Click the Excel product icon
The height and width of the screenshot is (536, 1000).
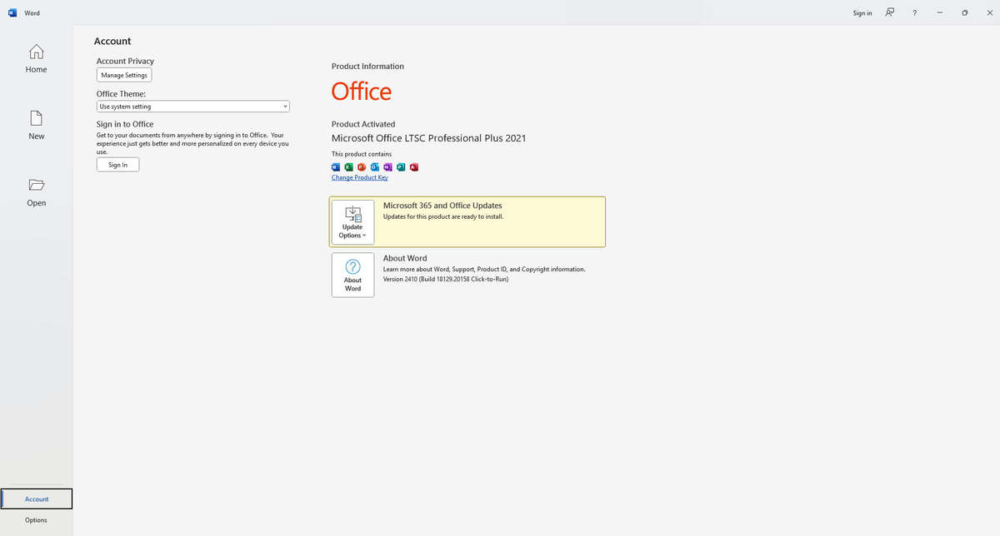(349, 166)
